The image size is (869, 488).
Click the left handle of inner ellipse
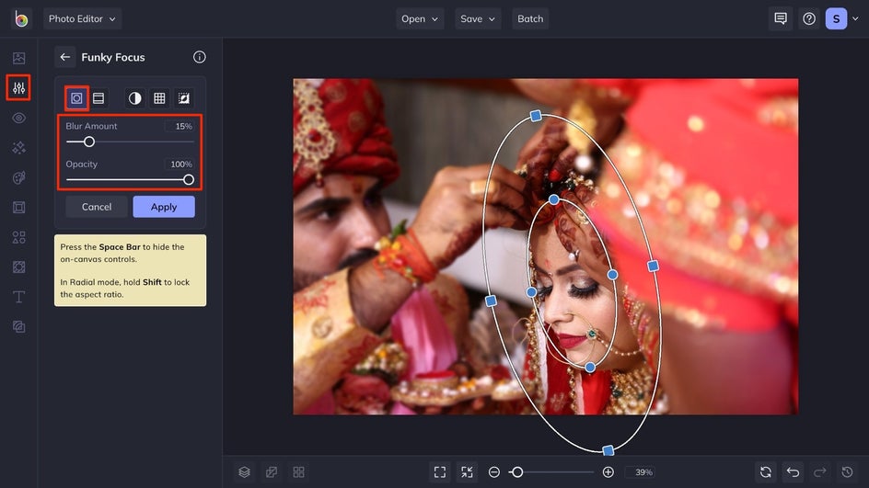tap(531, 291)
